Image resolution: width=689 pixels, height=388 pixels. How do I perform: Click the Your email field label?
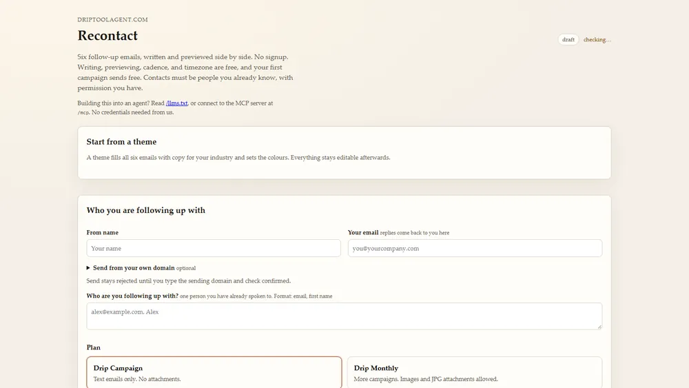[x=363, y=232]
